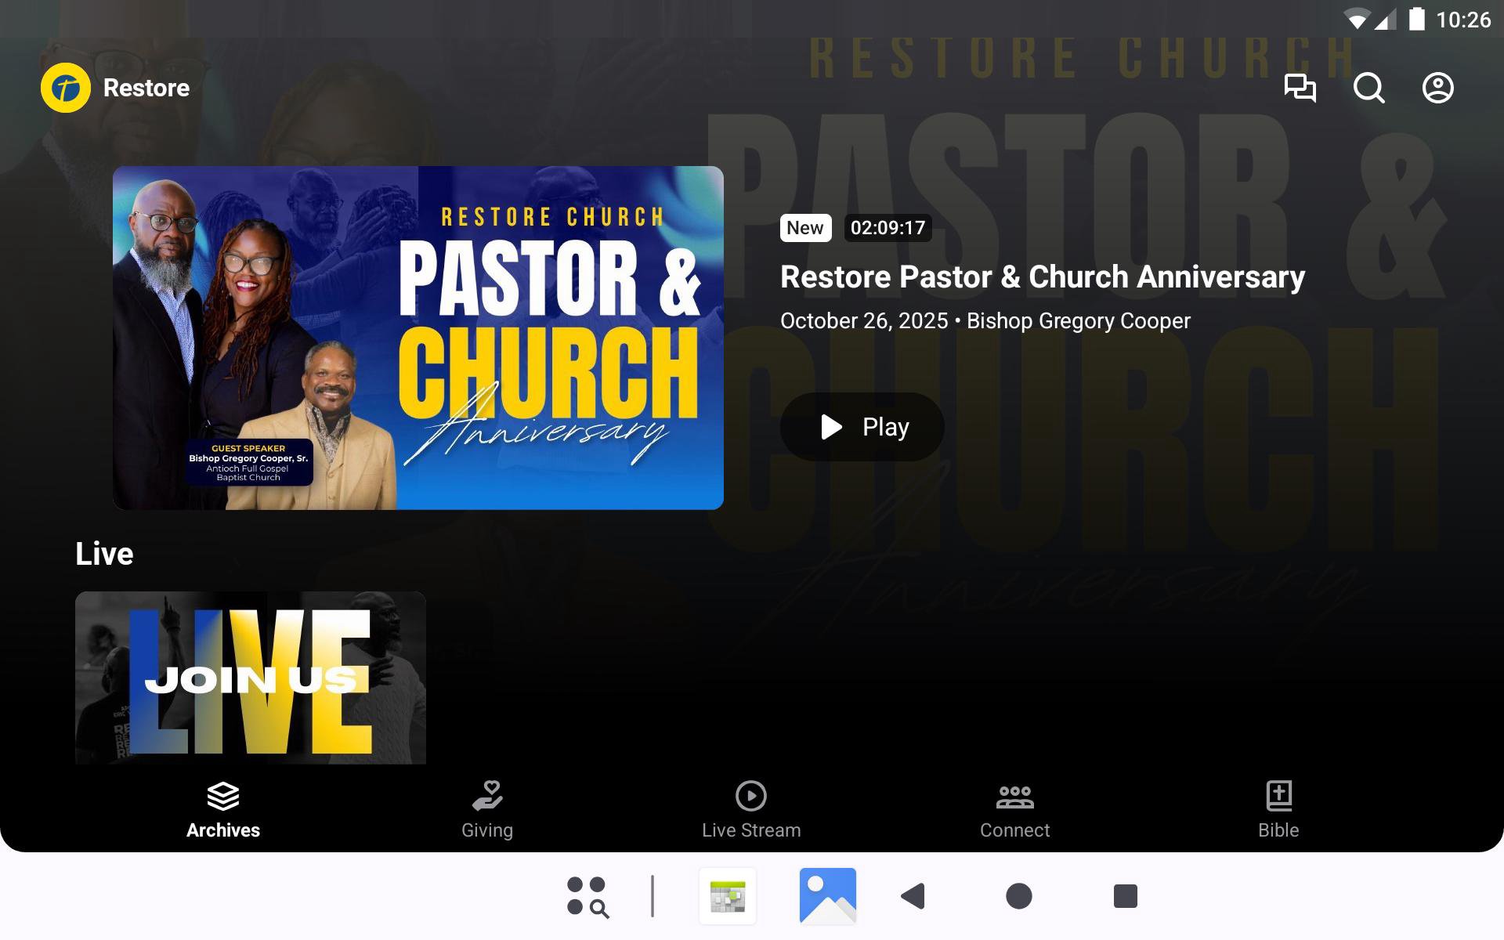Open the Join Us Live thumbnail
The image size is (1504, 940).
point(251,678)
